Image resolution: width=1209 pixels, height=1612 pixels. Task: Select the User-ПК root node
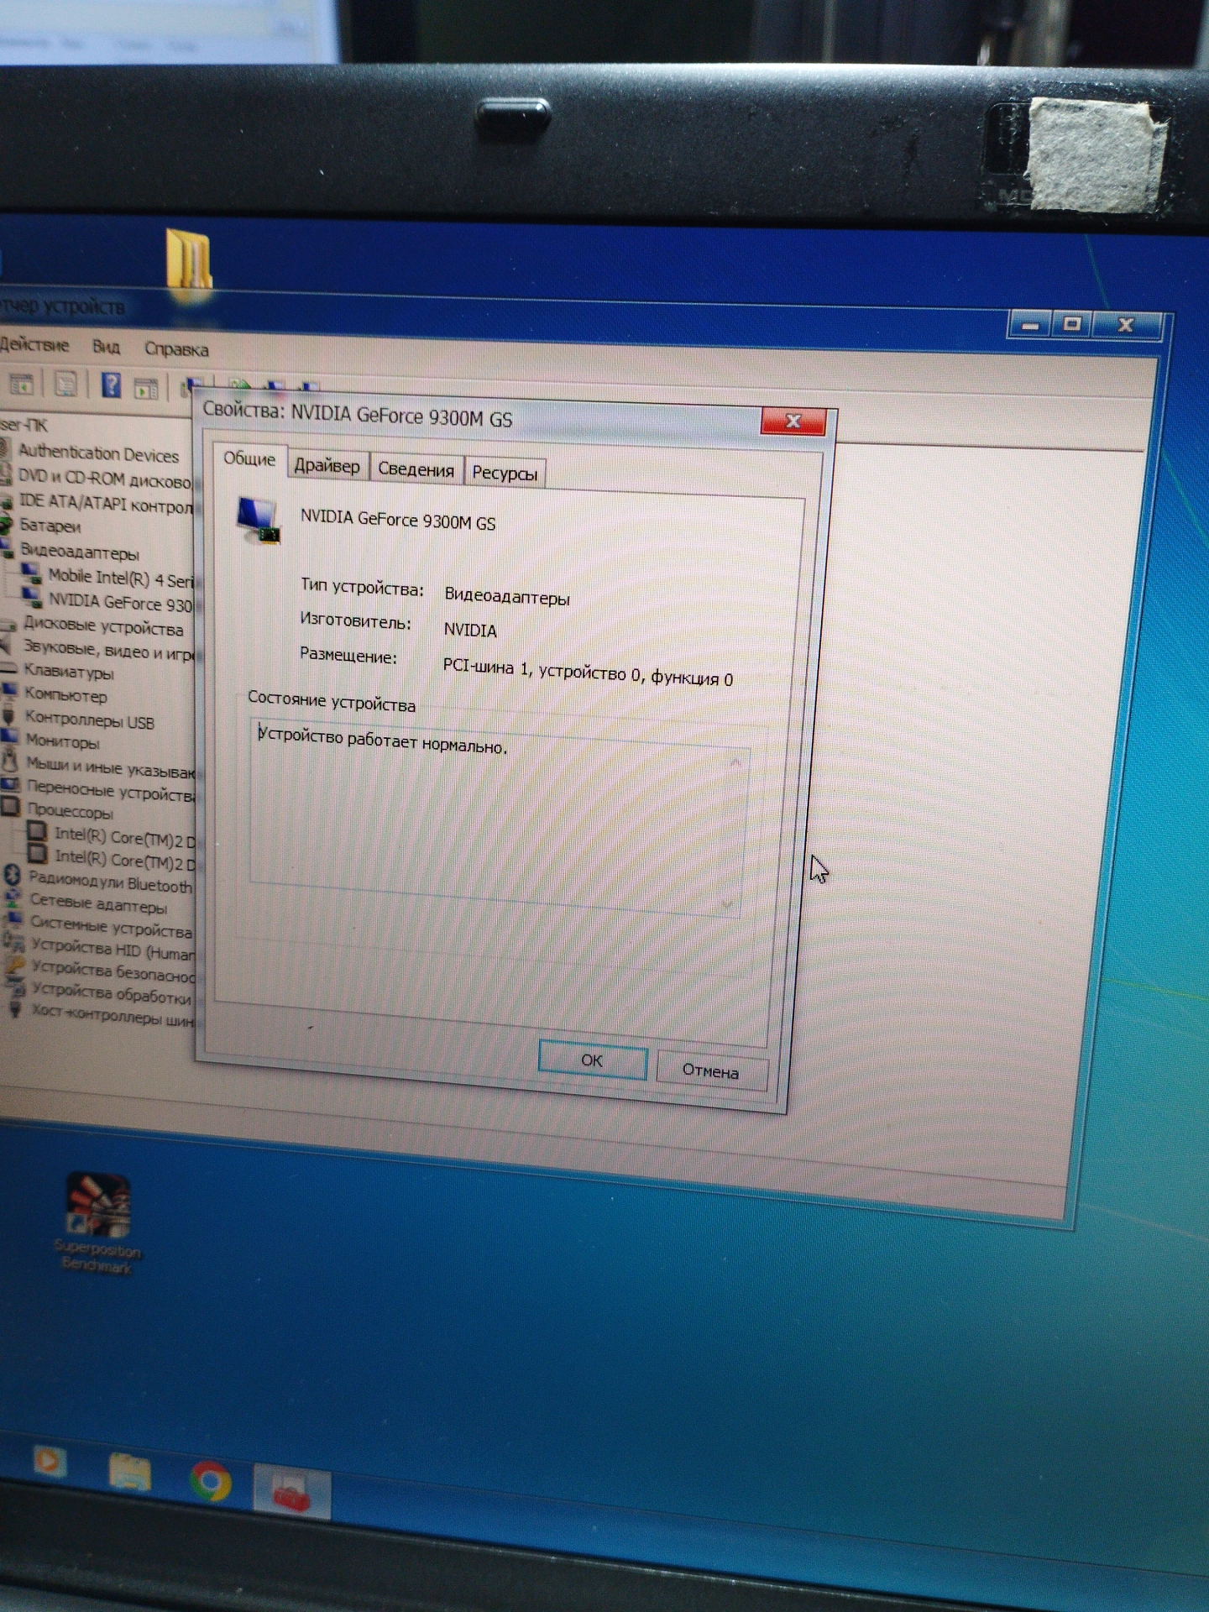(x=24, y=426)
